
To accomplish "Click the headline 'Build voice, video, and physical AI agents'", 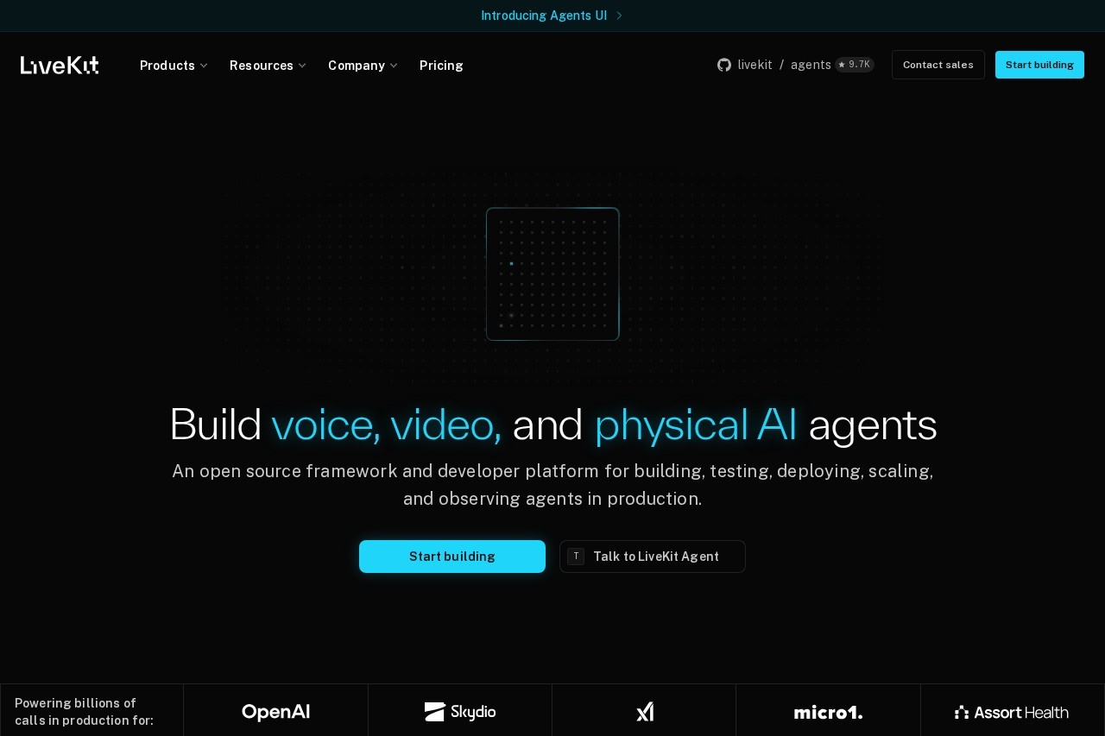I will pyautogui.click(x=552, y=425).
